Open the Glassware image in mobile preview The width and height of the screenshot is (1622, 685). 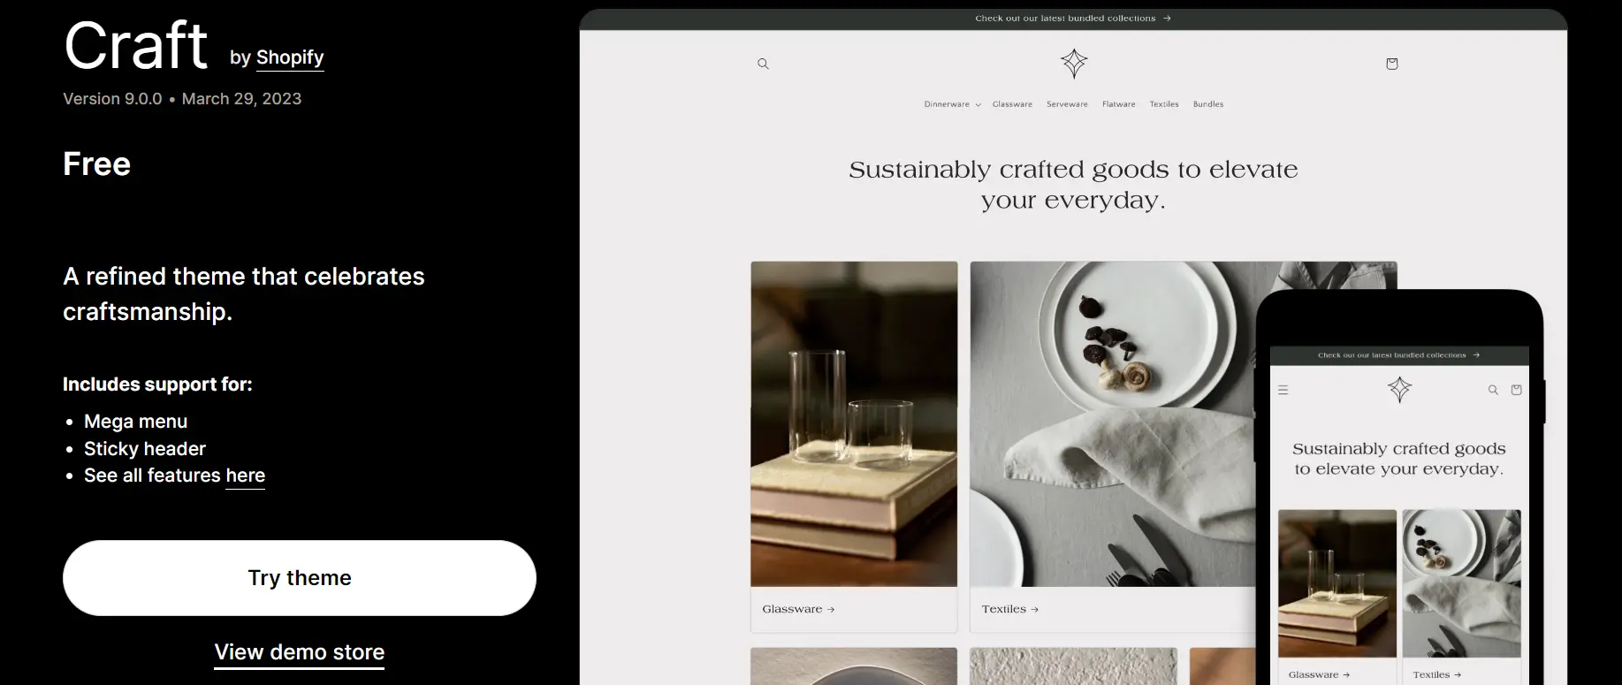click(1337, 583)
